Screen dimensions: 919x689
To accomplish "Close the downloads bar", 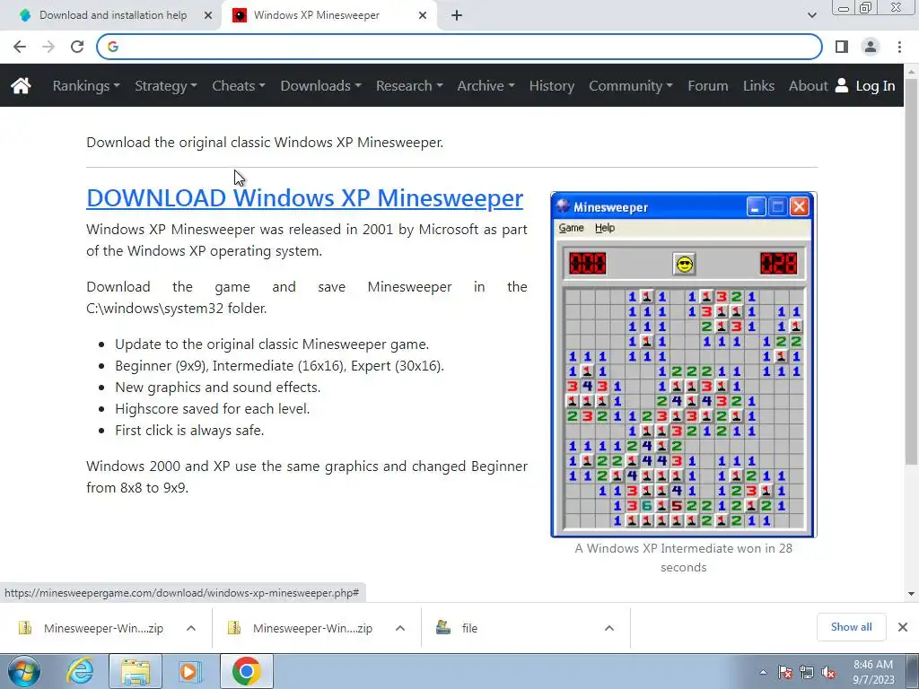I will (903, 627).
